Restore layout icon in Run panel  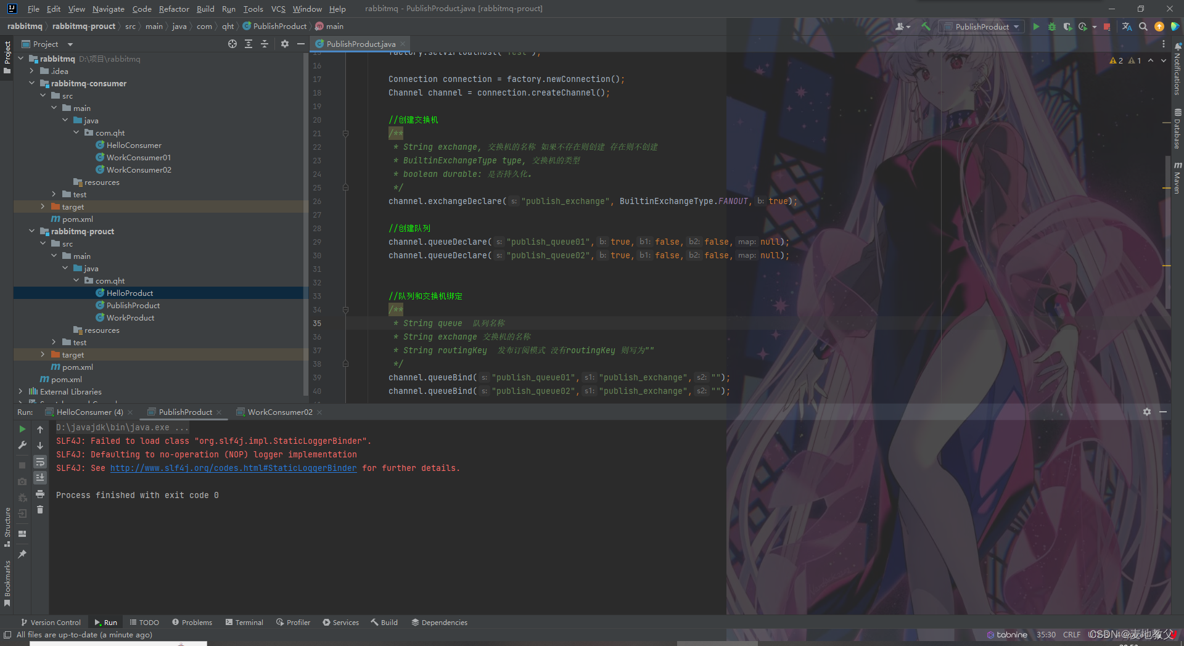click(22, 534)
